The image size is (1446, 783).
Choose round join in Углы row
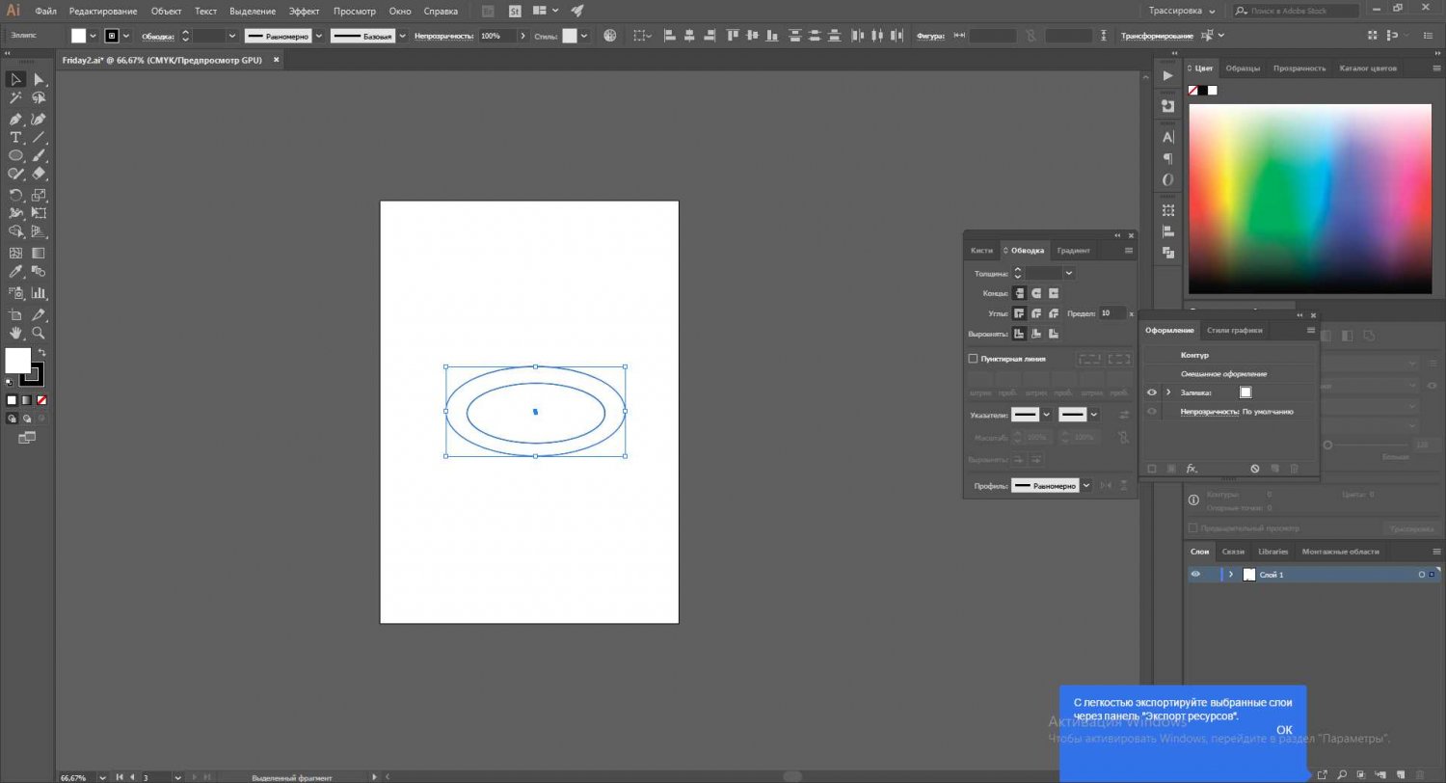(x=1036, y=313)
